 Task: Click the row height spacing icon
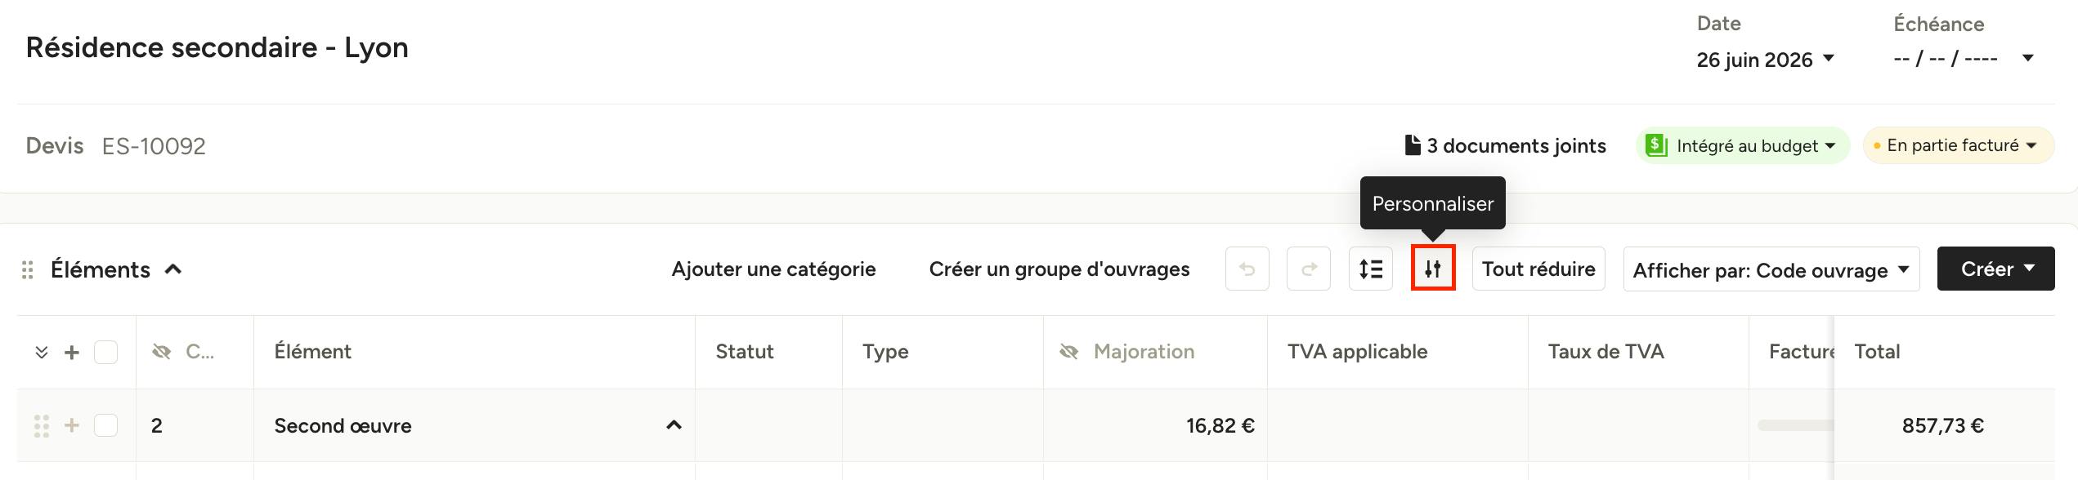(x=1371, y=269)
